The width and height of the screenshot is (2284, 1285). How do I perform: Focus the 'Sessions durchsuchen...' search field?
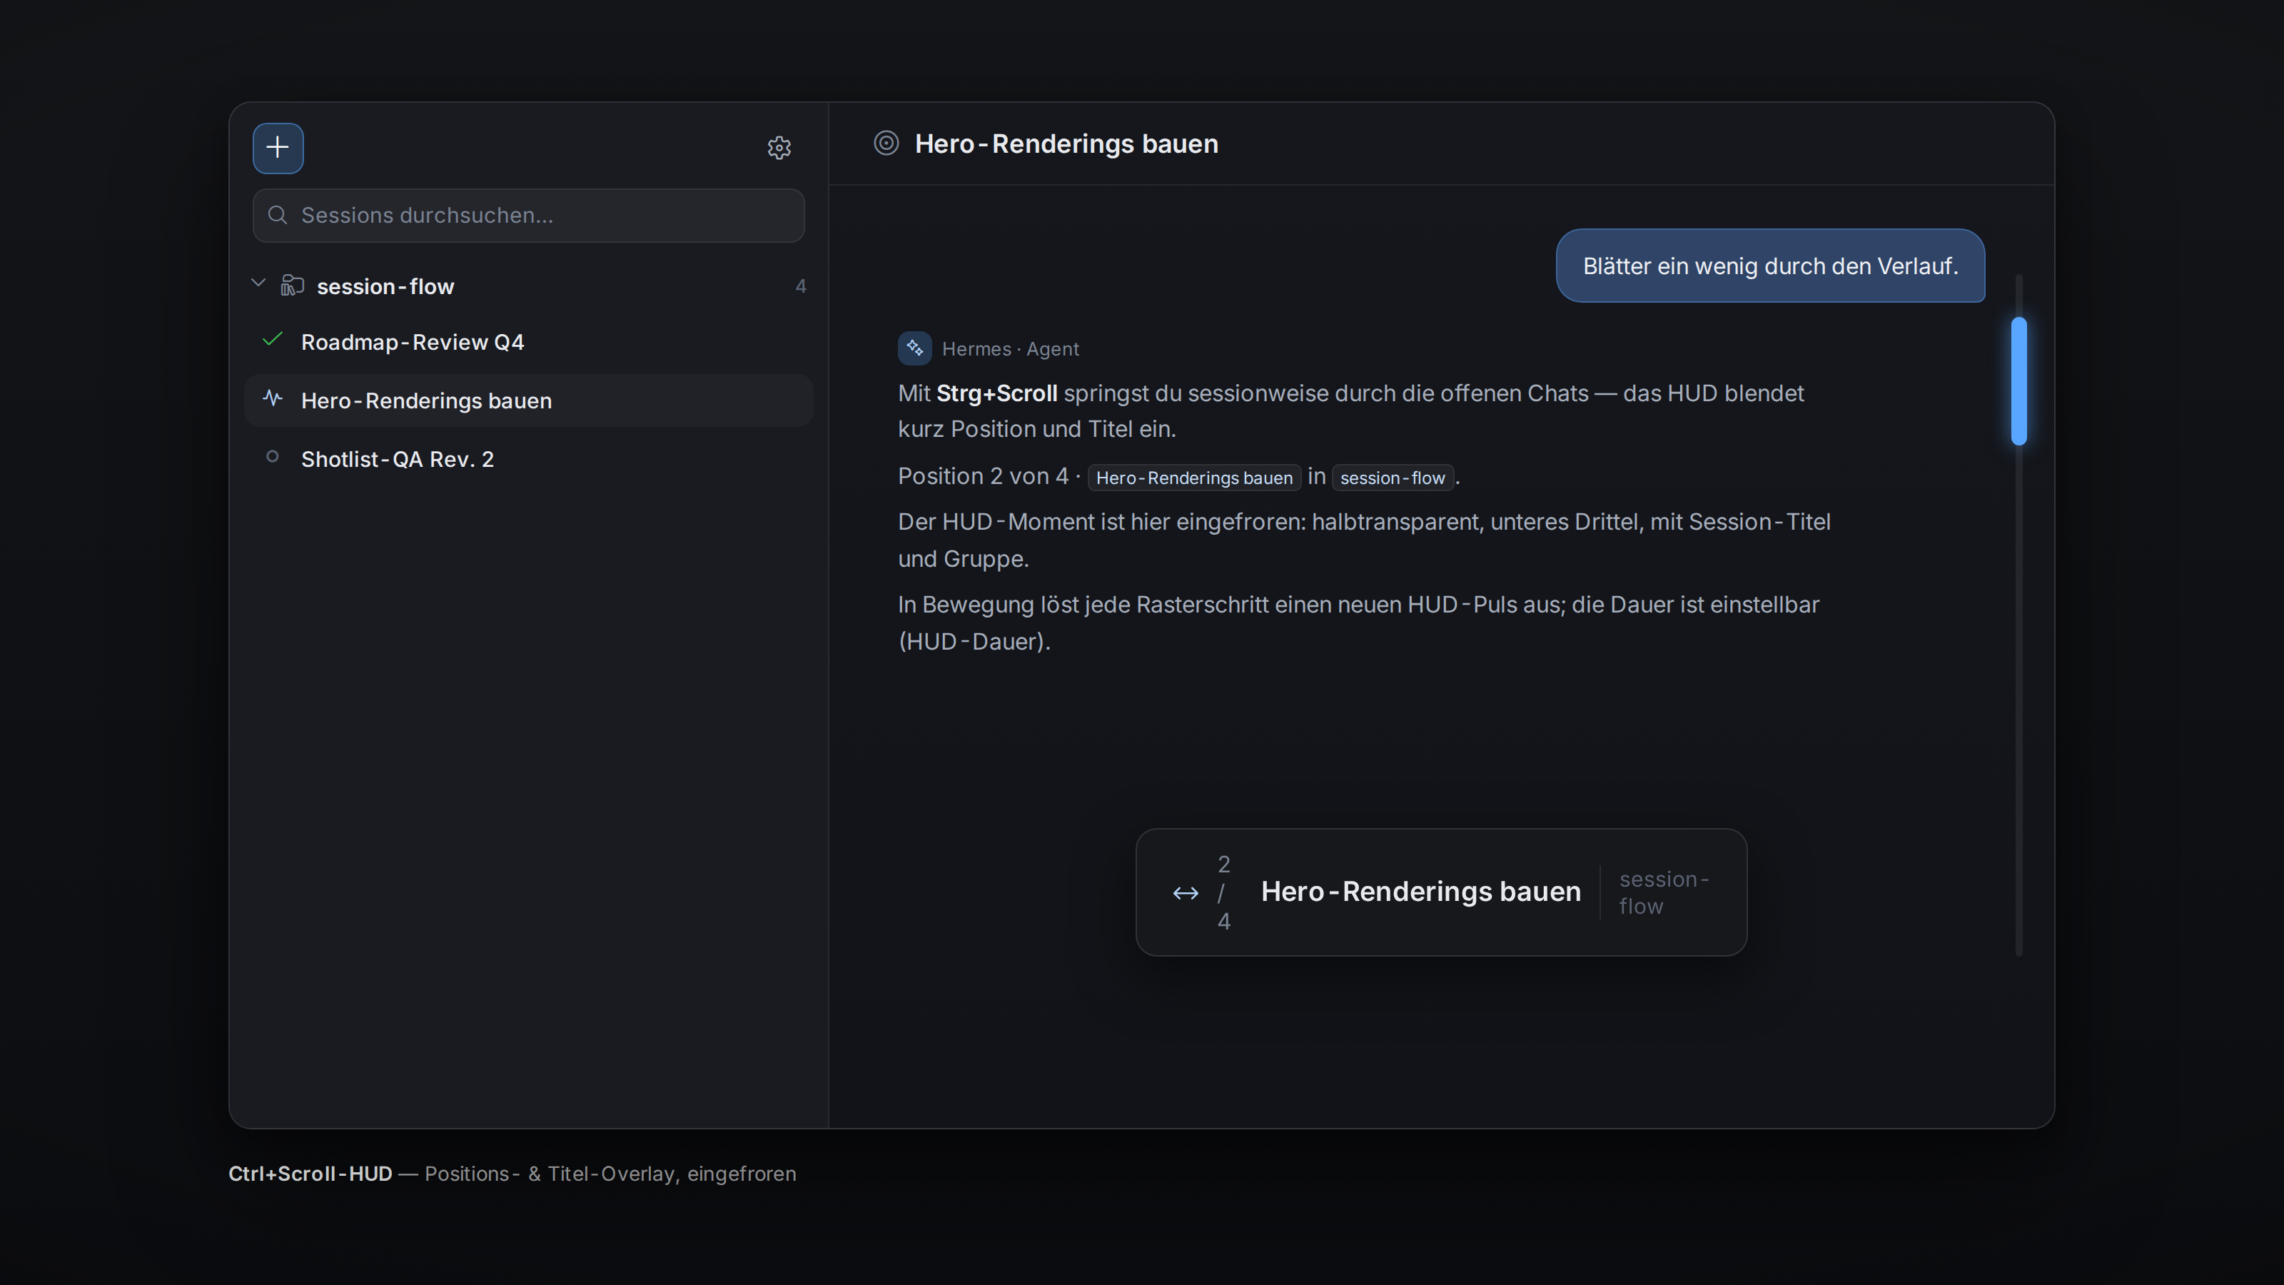tap(528, 216)
